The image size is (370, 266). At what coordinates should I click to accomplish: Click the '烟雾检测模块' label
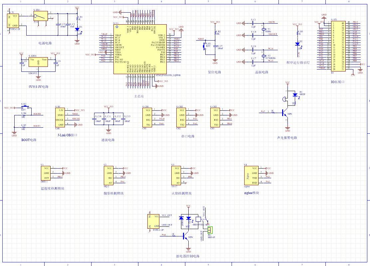[113, 194]
